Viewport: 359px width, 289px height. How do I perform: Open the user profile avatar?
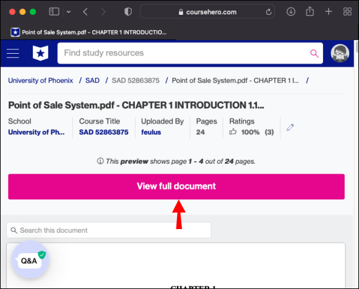click(340, 53)
